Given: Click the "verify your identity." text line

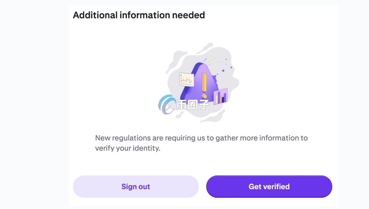Looking at the screenshot, I should click(x=128, y=148).
